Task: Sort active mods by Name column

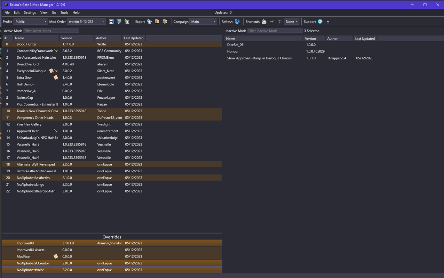Action: tap(36, 38)
